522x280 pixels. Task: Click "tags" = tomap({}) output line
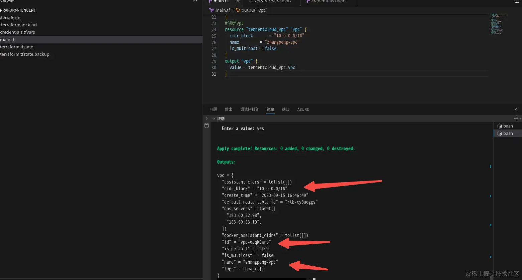[243, 269]
